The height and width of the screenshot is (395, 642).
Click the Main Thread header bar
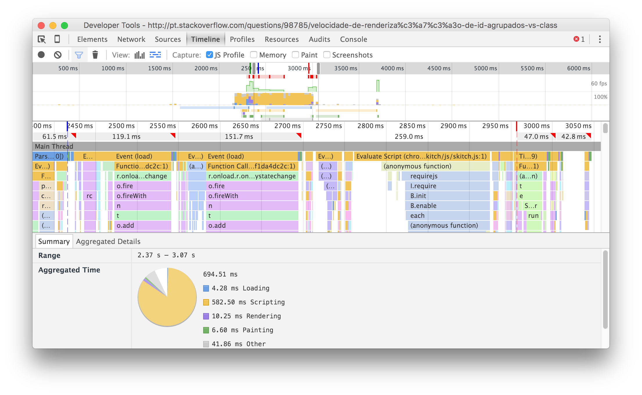[316, 146]
